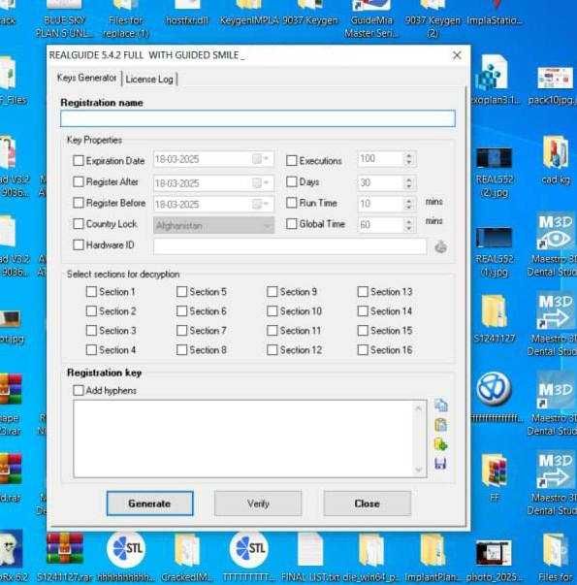Open the cad.lcg desktop icon
577x585 pixels.
click(556, 160)
